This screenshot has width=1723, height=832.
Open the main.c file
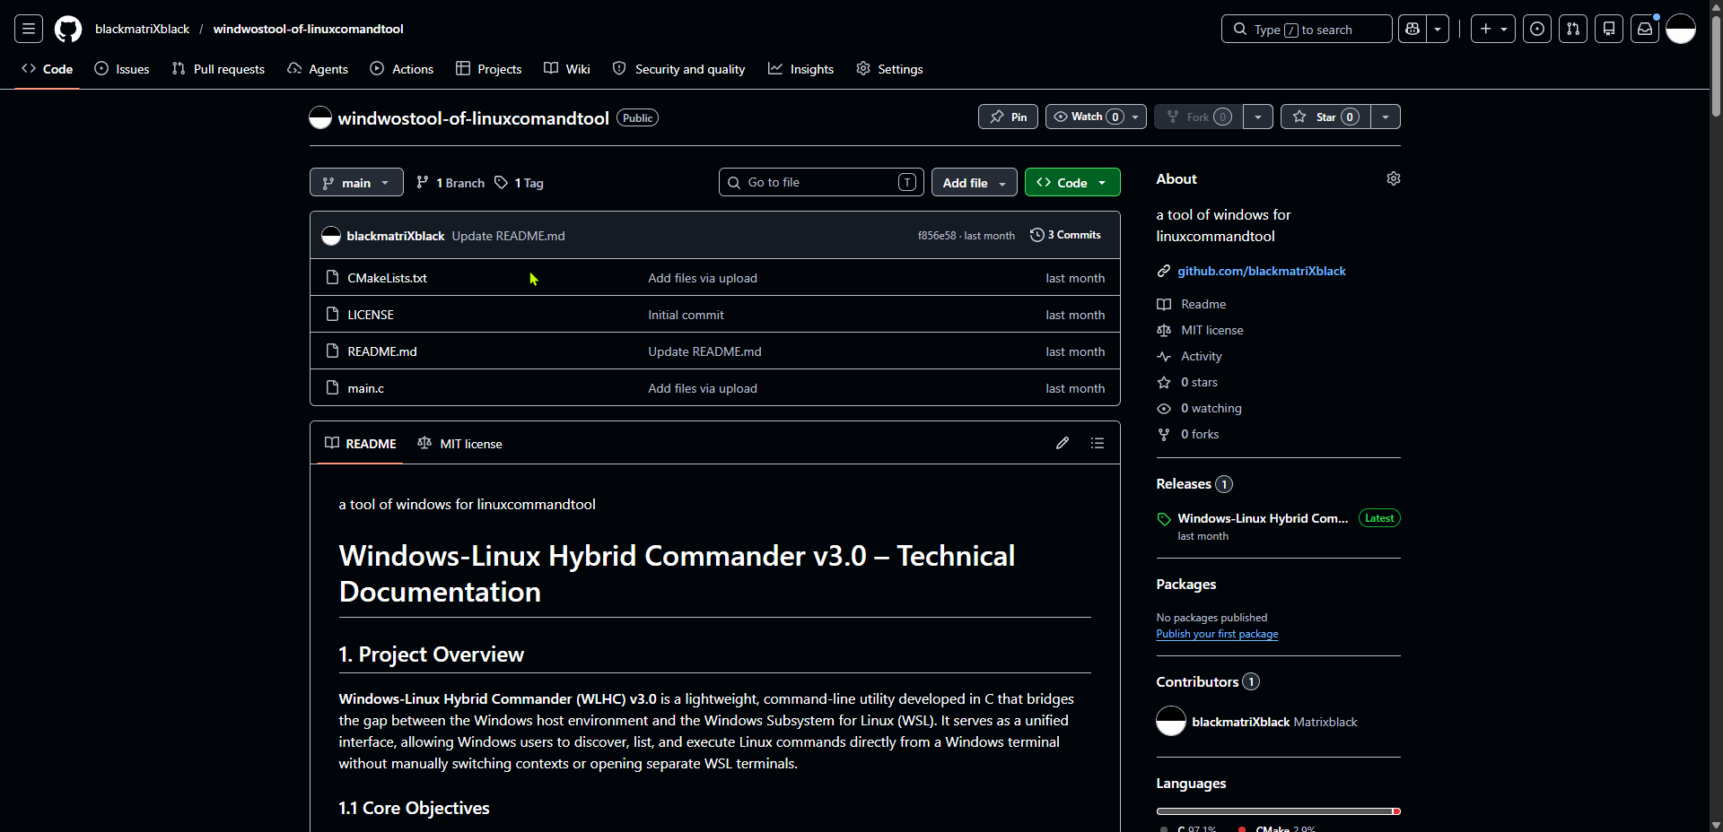(x=365, y=388)
